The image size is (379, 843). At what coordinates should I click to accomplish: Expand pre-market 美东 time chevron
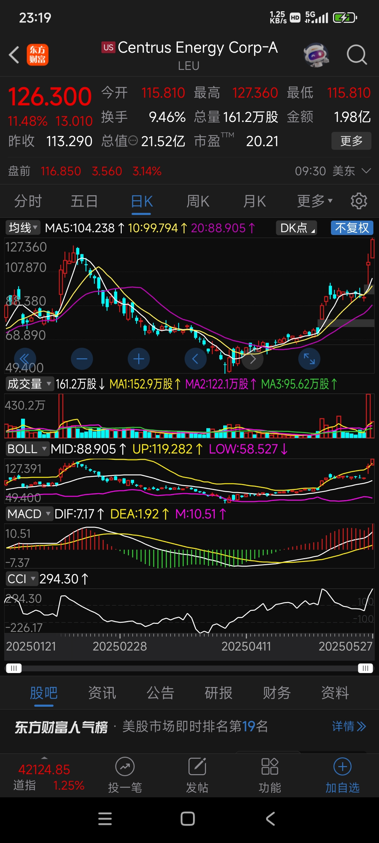click(366, 171)
